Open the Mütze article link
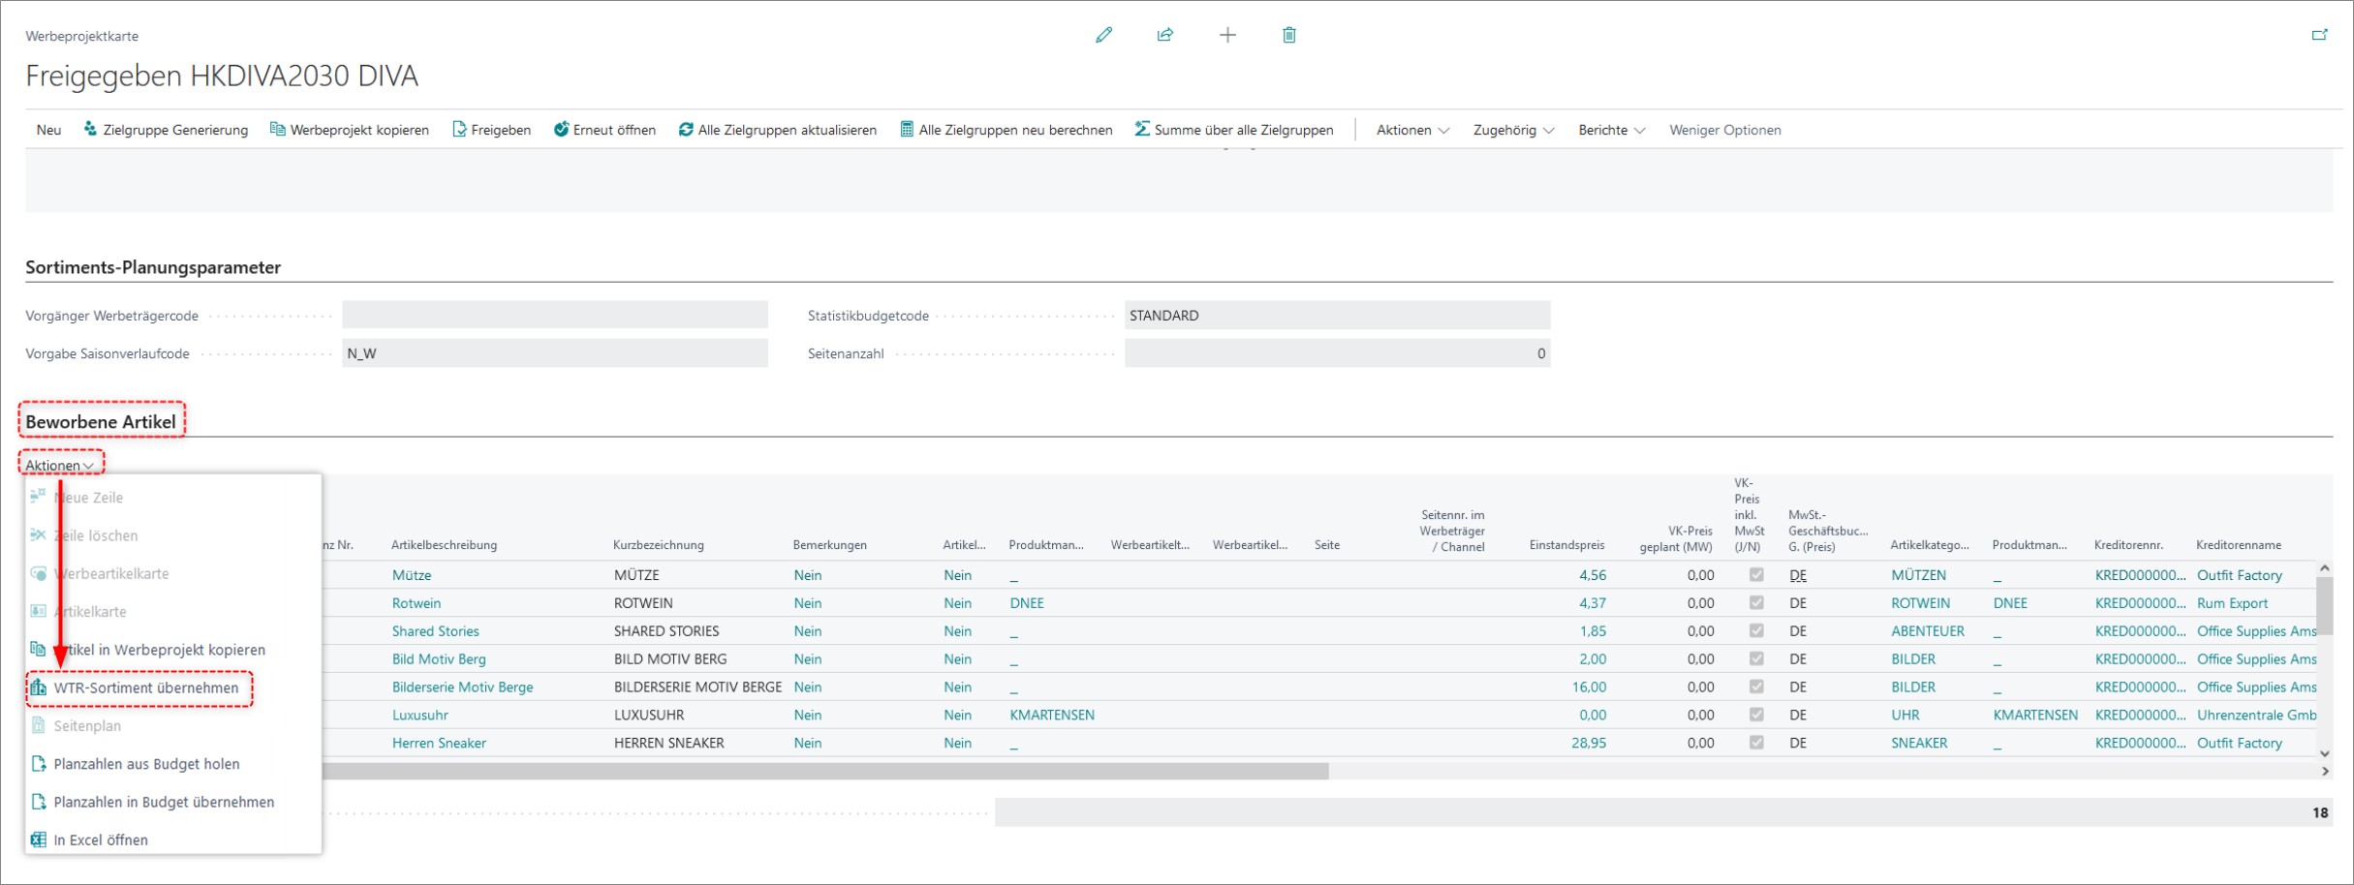This screenshot has height=885, width=2354. tap(412, 575)
